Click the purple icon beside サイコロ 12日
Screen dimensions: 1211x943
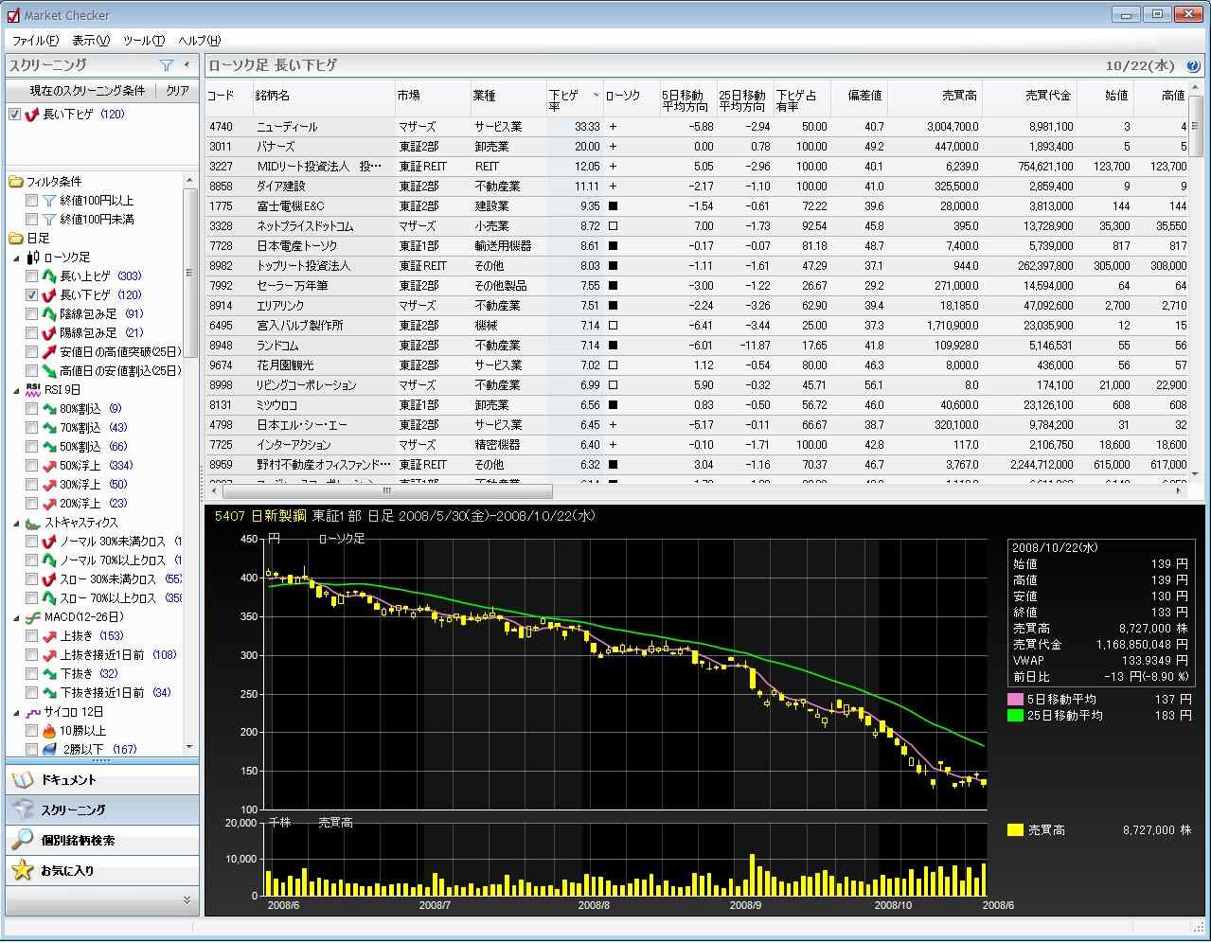point(33,712)
